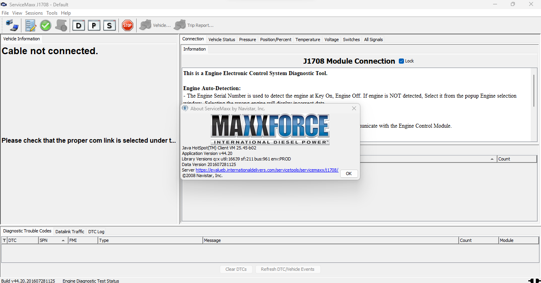Switch to the Switches tab
This screenshot has width=541, height=283.
coord(351,40)
